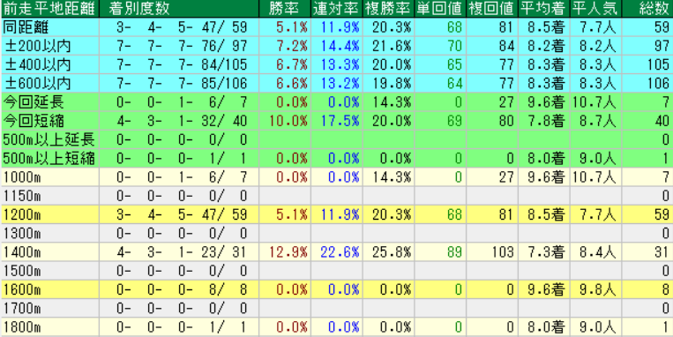Click 総数 106 in ±600以内 row
The height and width of the screenshot is (337, 673).
[x=658, y=83]
